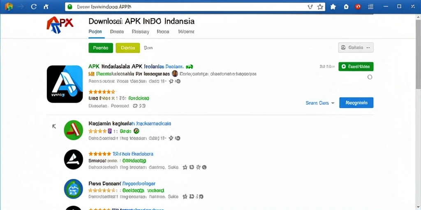Open the 'Sram Cats' dropdown

click(320, 103)
